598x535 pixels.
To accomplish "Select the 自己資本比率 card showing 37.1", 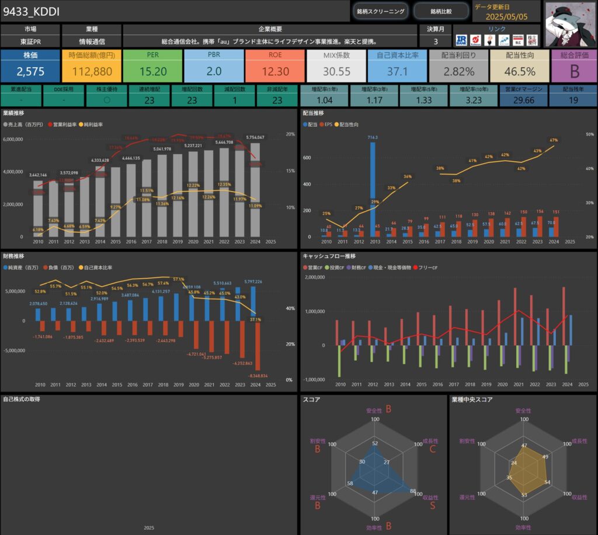I will tap(397, 66).
